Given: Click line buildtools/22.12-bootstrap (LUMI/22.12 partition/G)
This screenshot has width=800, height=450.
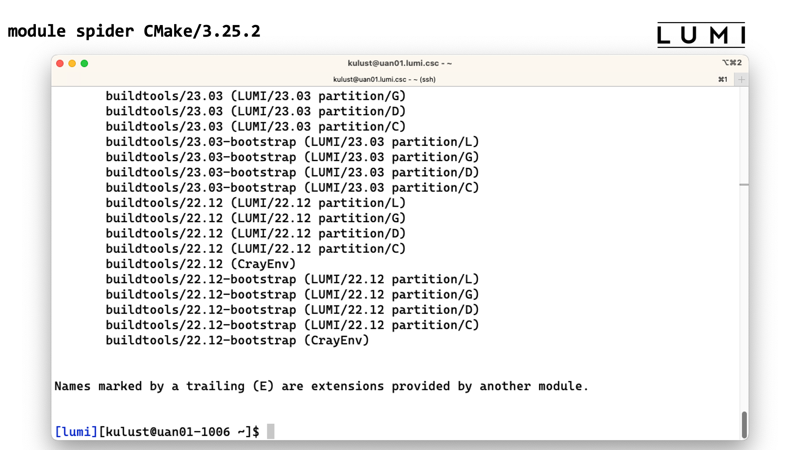Looking at the screenshot, I should (x=292, y=295).
